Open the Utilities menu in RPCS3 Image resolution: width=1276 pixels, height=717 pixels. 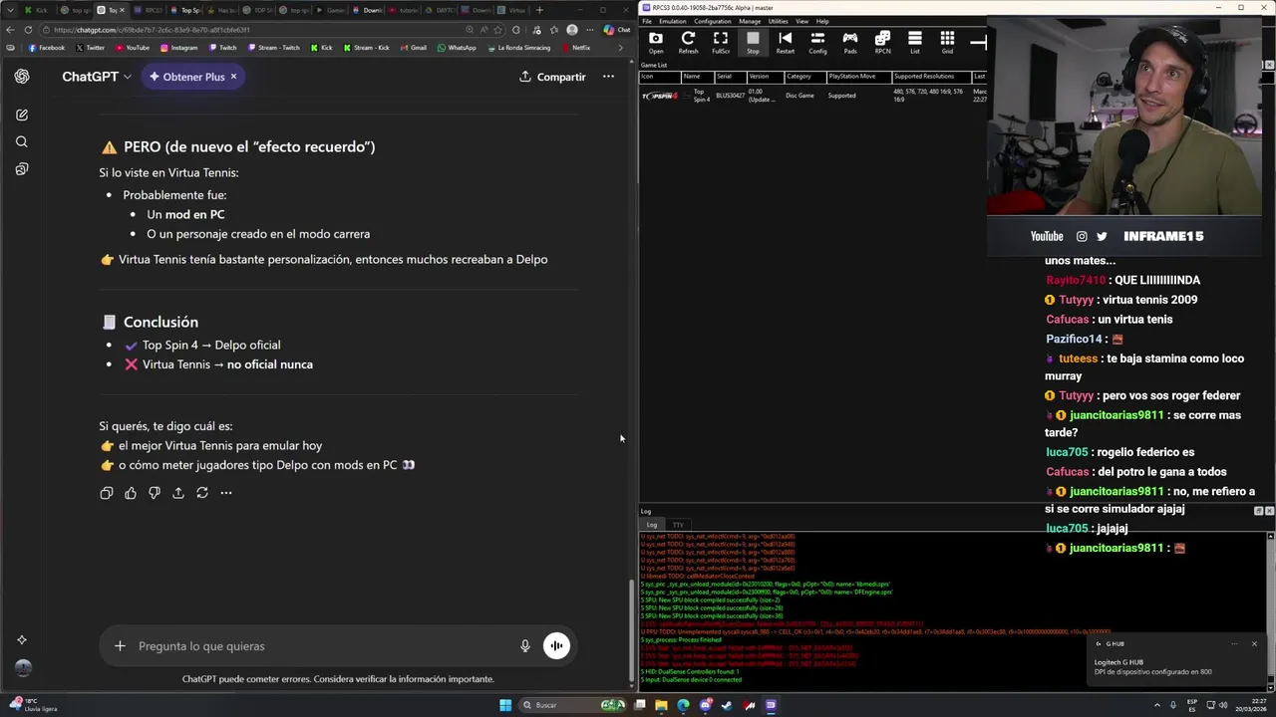779,21
